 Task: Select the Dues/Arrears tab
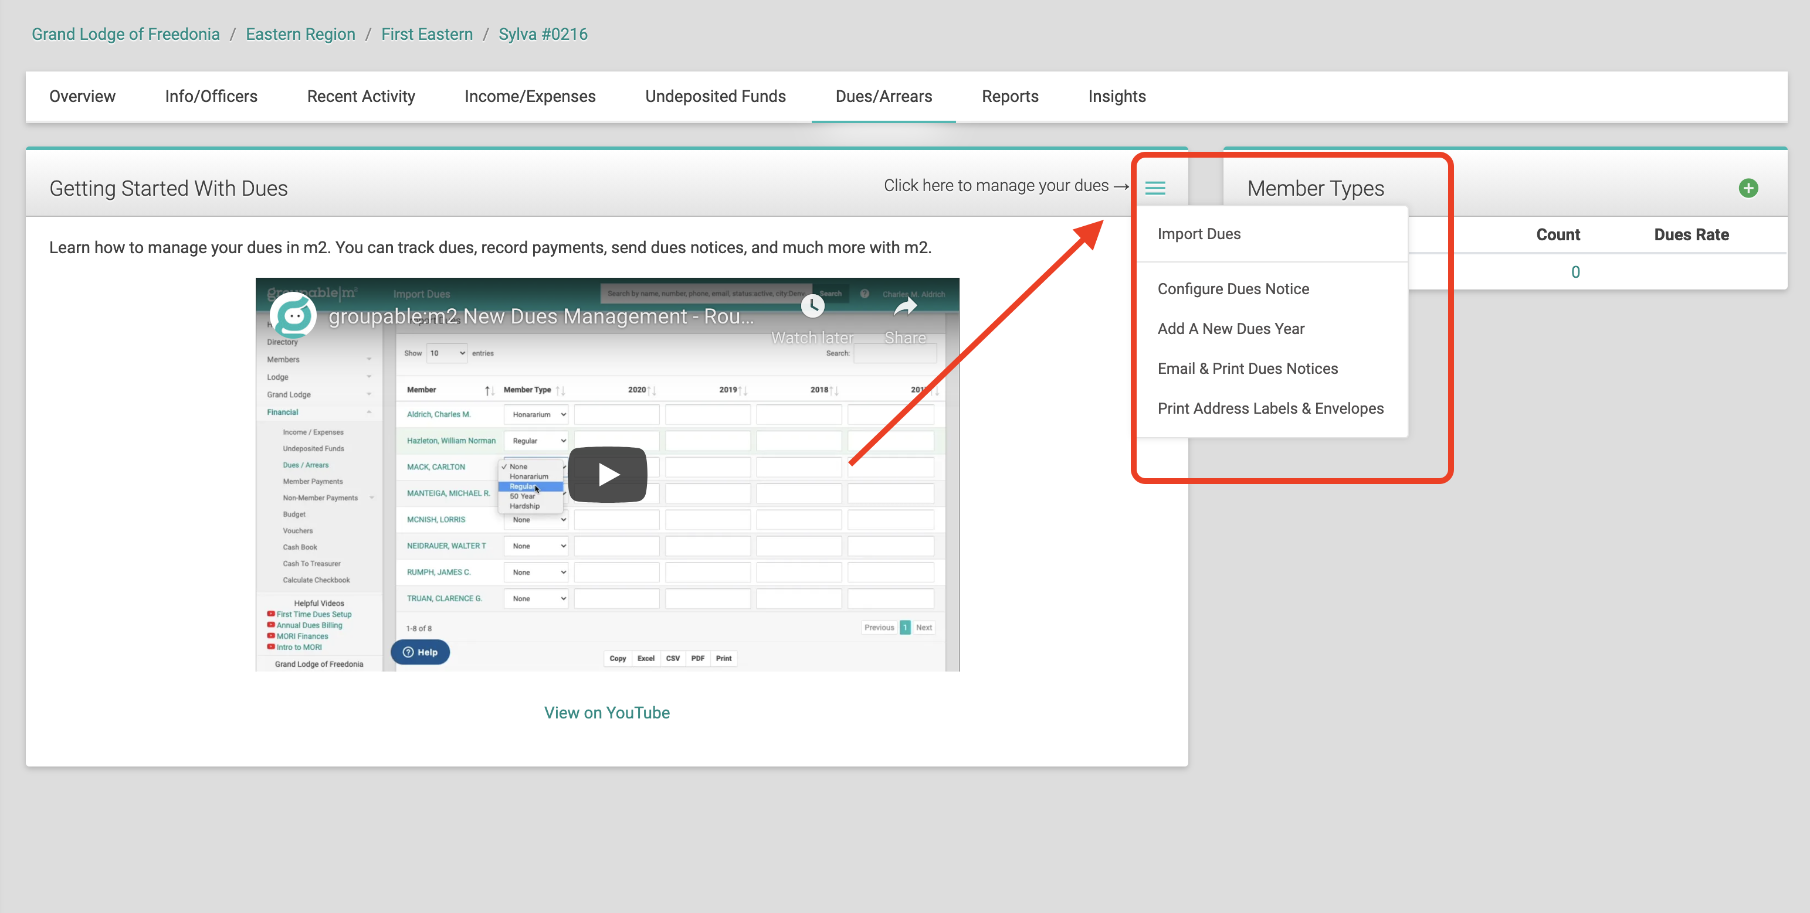[883, 96]
